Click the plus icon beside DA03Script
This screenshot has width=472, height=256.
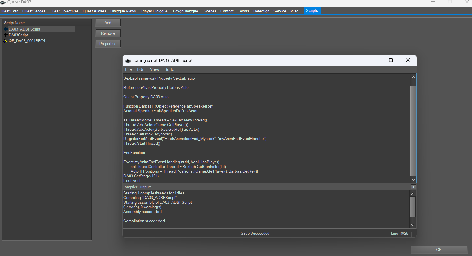[x=6, y=35]
